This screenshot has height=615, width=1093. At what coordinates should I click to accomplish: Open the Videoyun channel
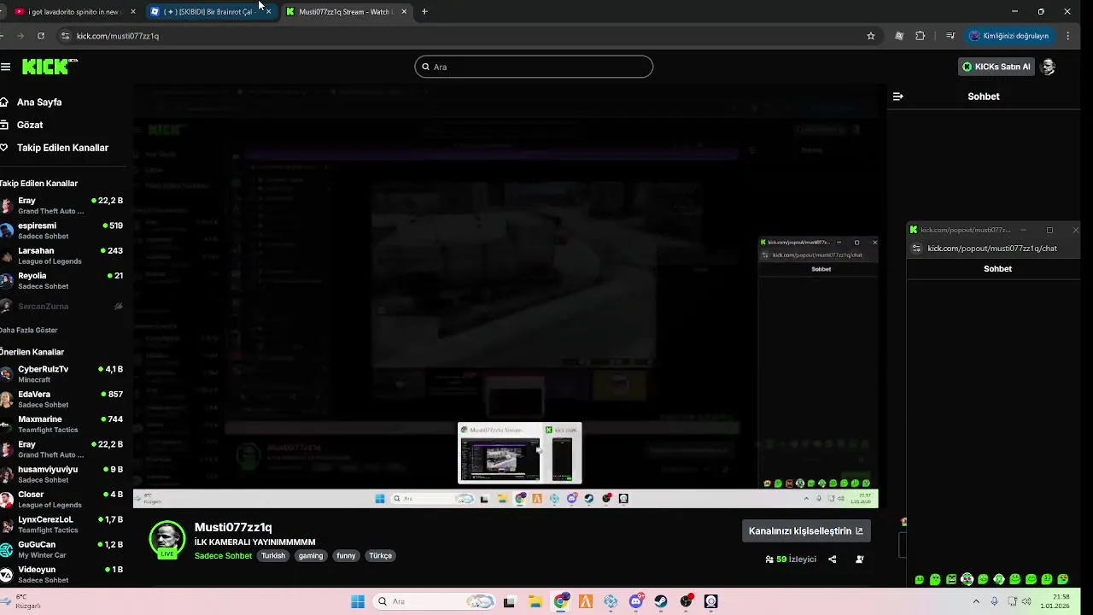62,575
